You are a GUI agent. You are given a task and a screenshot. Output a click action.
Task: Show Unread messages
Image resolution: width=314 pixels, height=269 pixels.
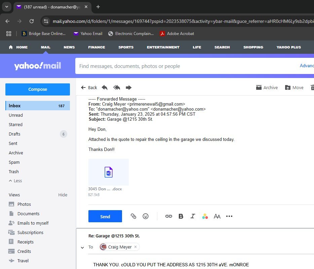point(16,115)
